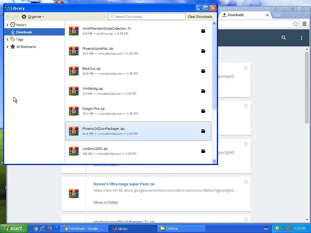Click the Chrome page scroll-down arrow
311x233 pixels.
pos(307,220)
